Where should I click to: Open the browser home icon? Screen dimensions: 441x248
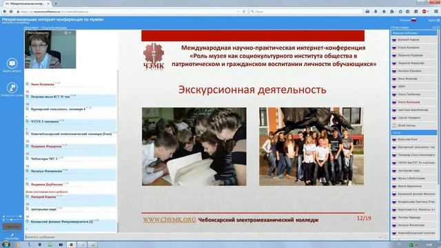[384, 12]
